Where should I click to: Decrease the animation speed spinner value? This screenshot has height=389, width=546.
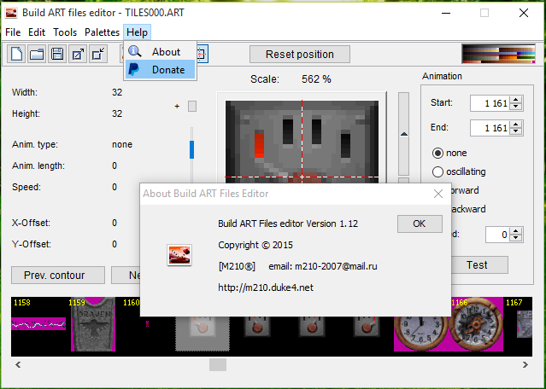click(x=516, y=239)
